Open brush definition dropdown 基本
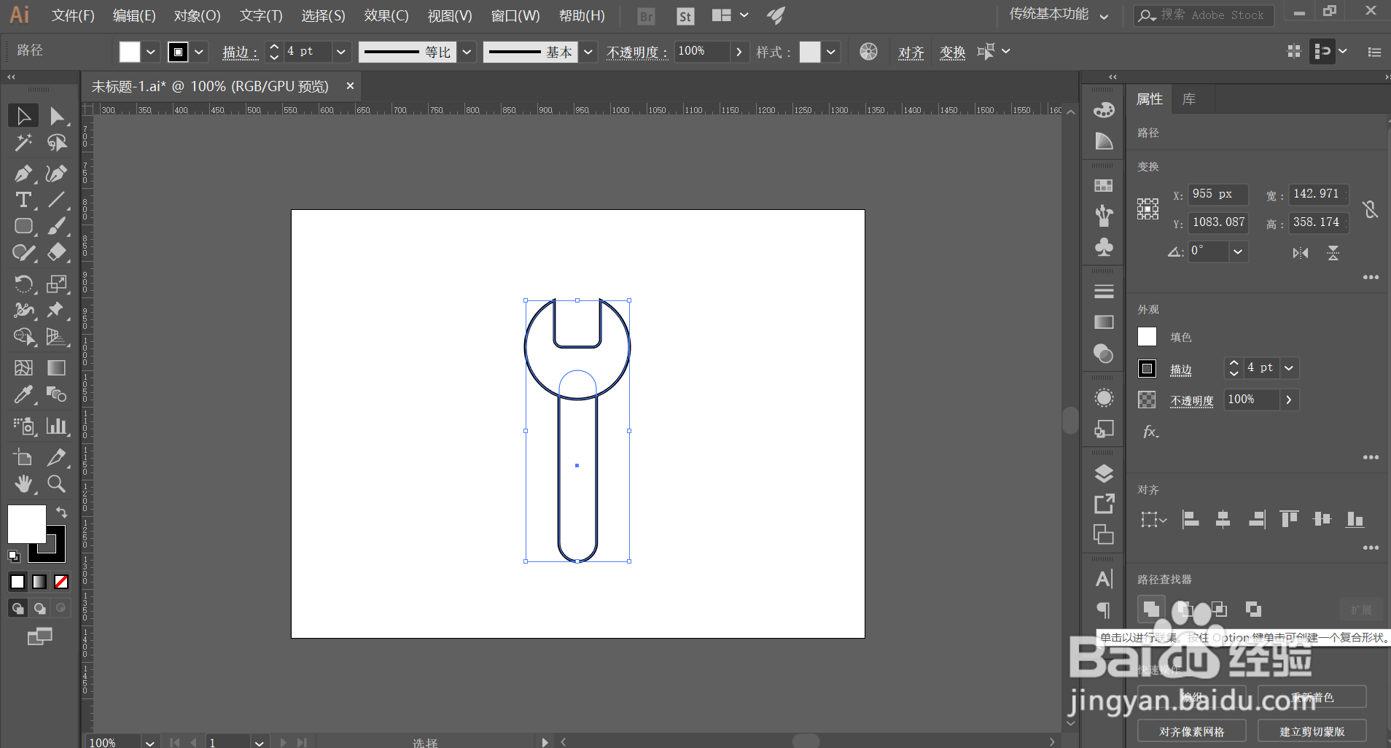The width and height of the screenshot is (1391, 748). click(x=588, y=52)
